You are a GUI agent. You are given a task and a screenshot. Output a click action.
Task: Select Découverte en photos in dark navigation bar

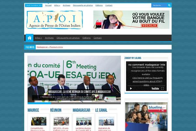pyautogui.click(x=68, y=38)
